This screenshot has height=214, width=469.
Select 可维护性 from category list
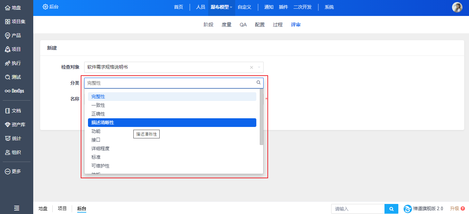pos(172,166)
